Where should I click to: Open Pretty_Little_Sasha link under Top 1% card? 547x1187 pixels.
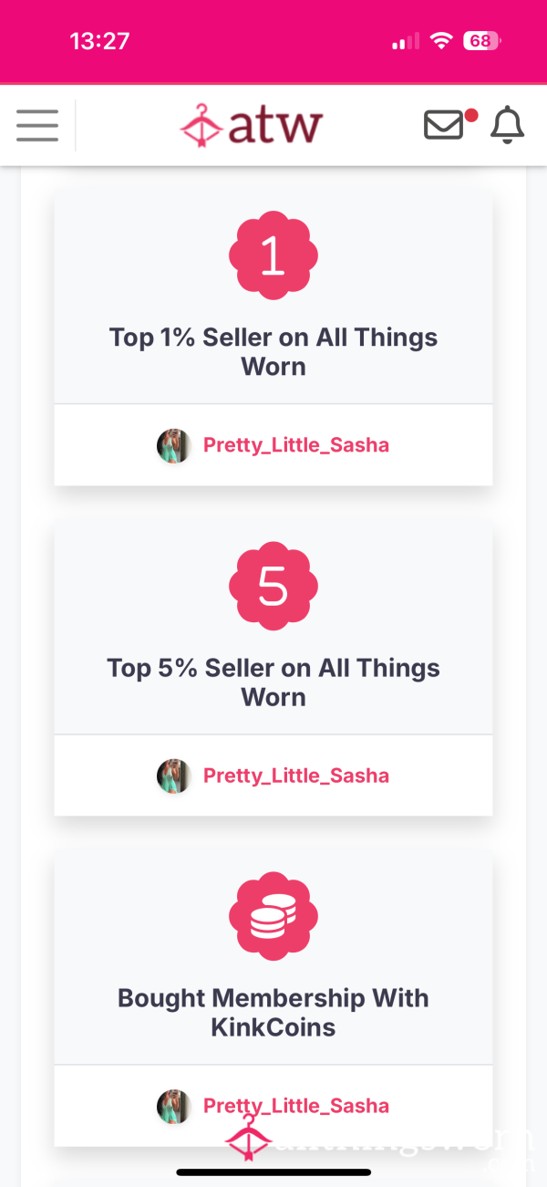click(x=296, y=445)
